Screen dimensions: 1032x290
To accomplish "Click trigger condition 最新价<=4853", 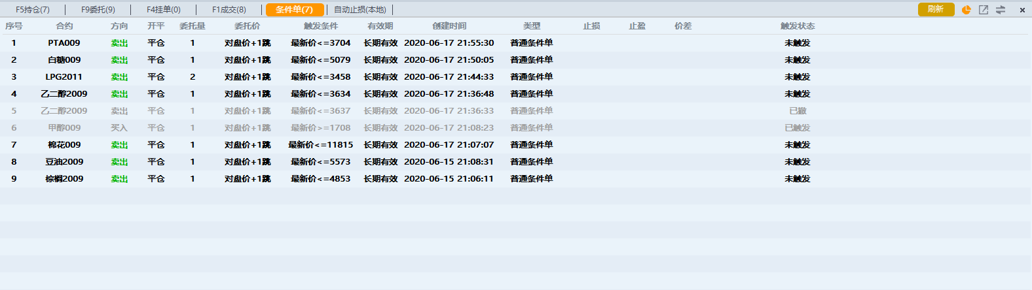I will tap(321, 179).
